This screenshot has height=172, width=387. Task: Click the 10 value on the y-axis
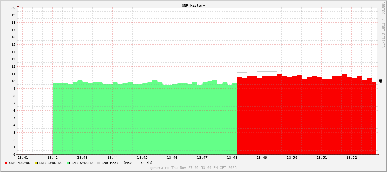[13, 81]
